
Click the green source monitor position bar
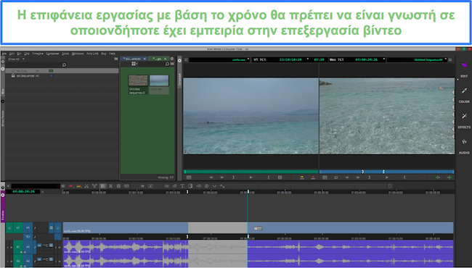(x=251, y=172)
